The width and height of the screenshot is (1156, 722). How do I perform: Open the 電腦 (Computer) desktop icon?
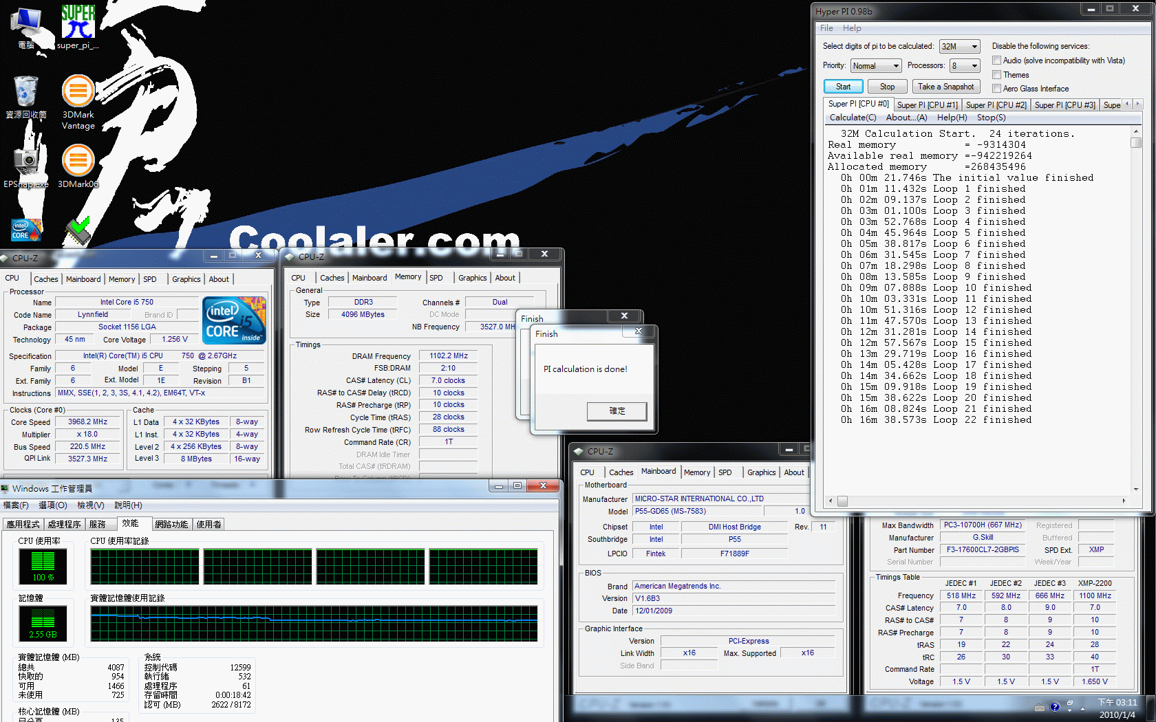tap(26, 28)
